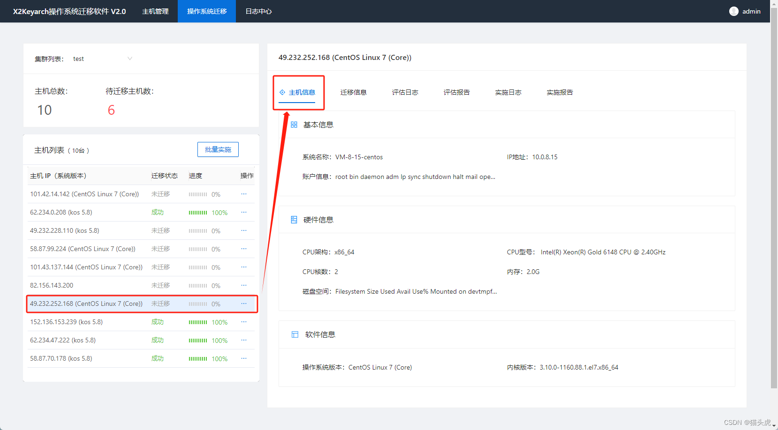Open actions menu for host 58.87.99.224
This screenshot has height=430, width=778.
[244, 249]
